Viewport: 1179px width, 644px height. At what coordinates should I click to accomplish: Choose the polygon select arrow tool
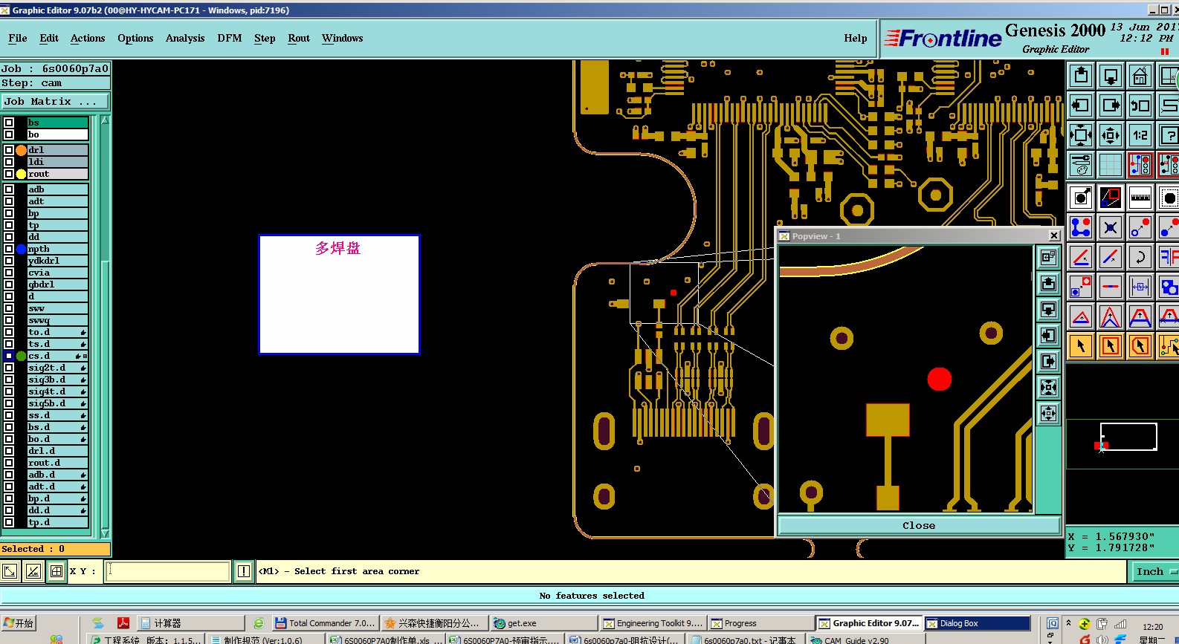[1140, 346]
